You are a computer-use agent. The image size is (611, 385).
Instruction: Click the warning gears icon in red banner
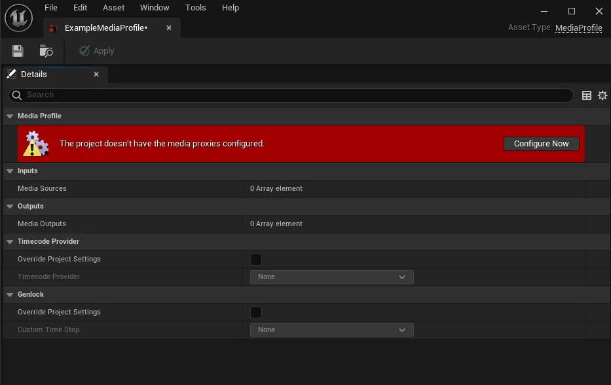click(36, 144)
